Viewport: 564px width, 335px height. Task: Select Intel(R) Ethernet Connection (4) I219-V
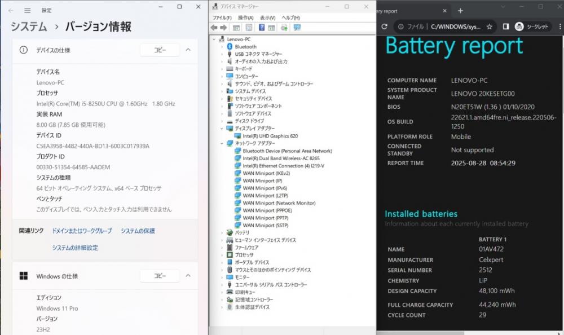[x=284, y=166]
